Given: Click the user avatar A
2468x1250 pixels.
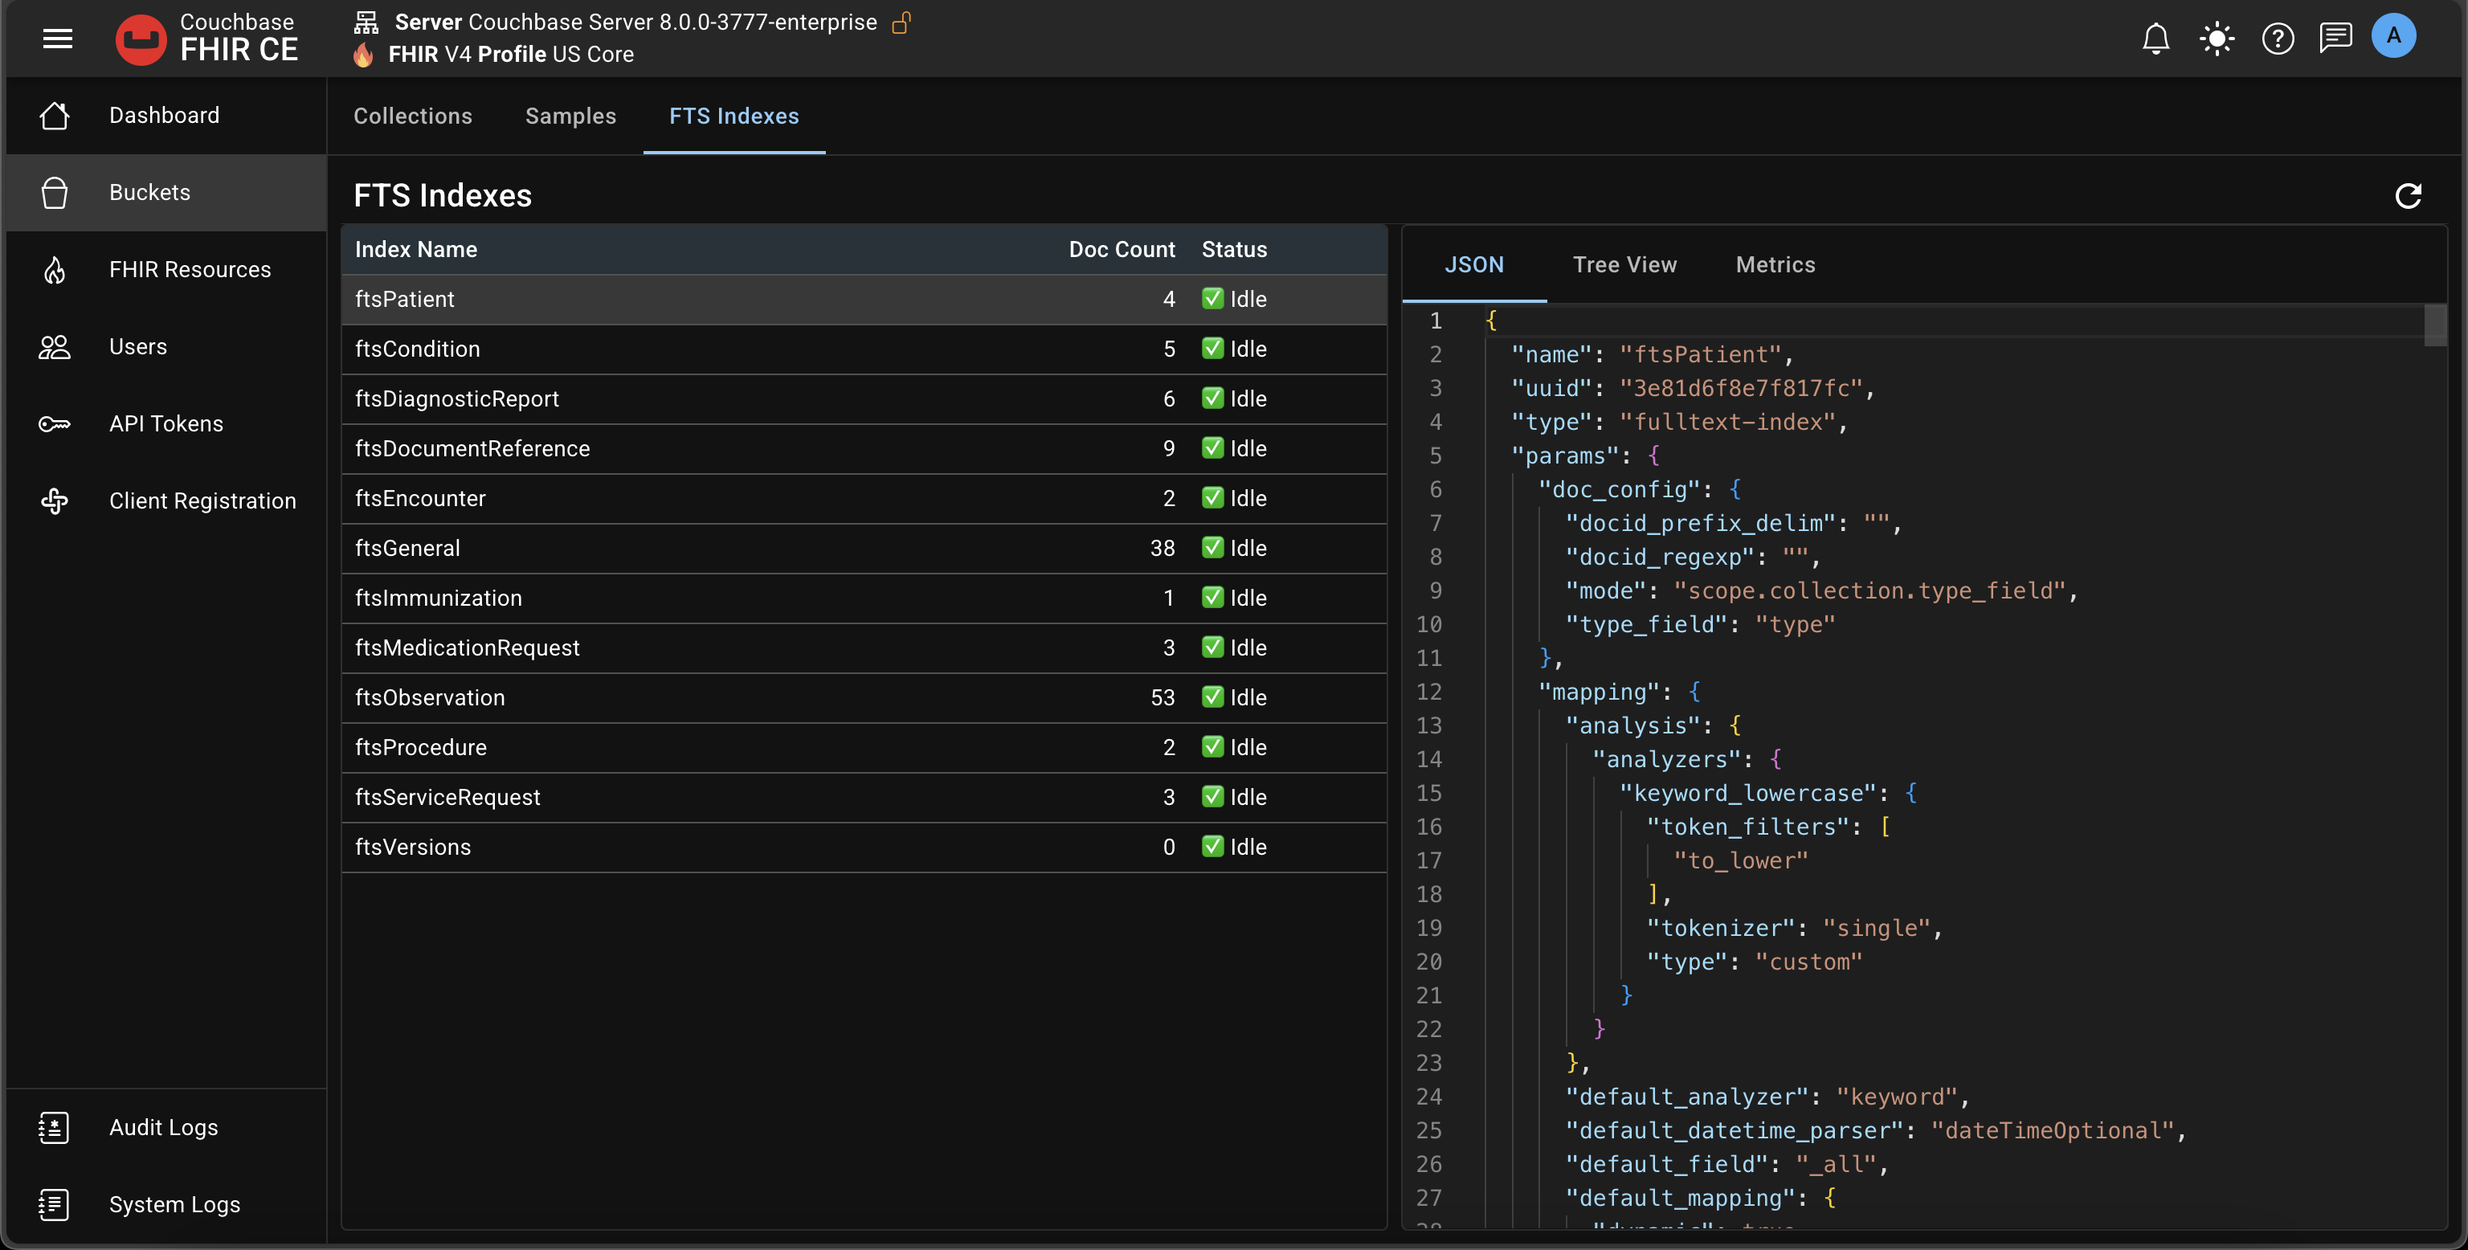Looking at the screenshot, I should coord(2393,36).
